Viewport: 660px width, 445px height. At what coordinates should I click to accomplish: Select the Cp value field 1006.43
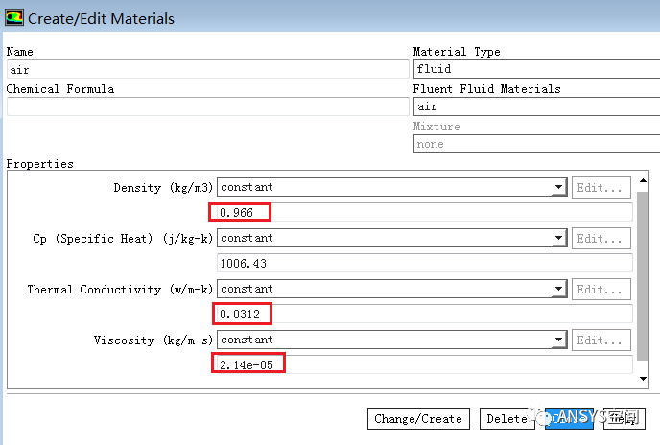(422, 263)
